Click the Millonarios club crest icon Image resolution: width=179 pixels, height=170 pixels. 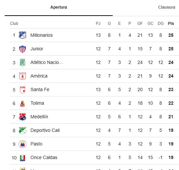pos(23,35)
